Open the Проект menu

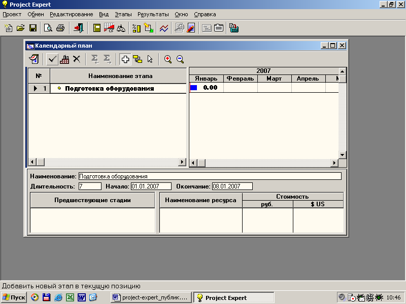[12, 15]
